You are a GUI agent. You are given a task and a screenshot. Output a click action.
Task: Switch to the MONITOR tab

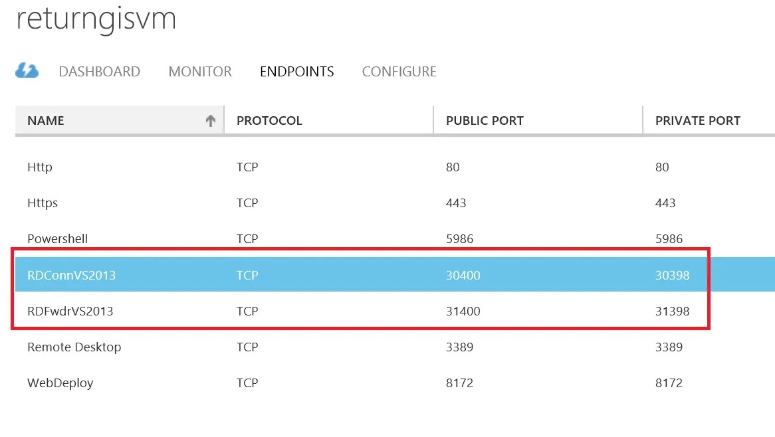[x=199, y=72]
